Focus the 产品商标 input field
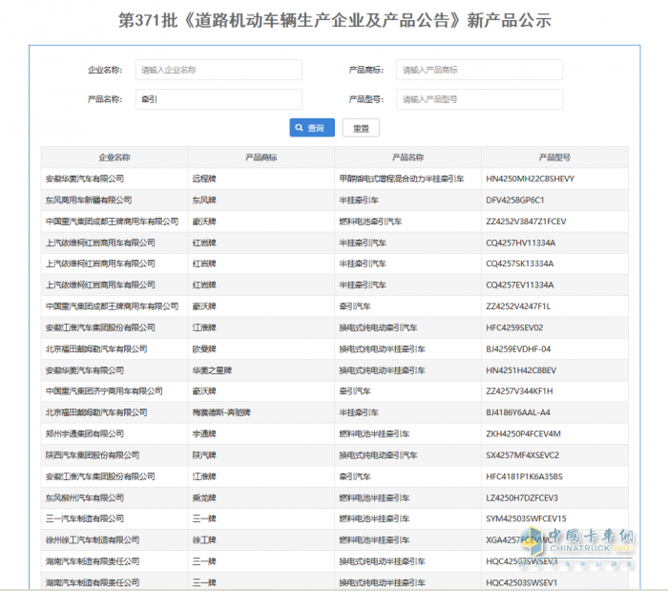The height and width of the screenshot is (591, 668). coord(479,70)
